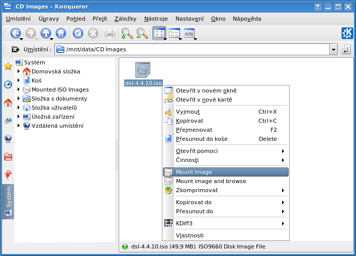356x256 pixels.
Task: Expand the Mounted ISO Images tree node
Action: pyautogui.click(x=19, y=90)
